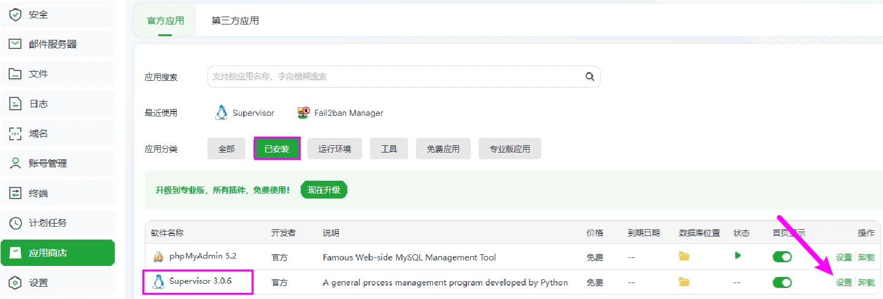883x299 pixels.
Task: Click the document icon beside 日志
Action: (x=15, y=104)
